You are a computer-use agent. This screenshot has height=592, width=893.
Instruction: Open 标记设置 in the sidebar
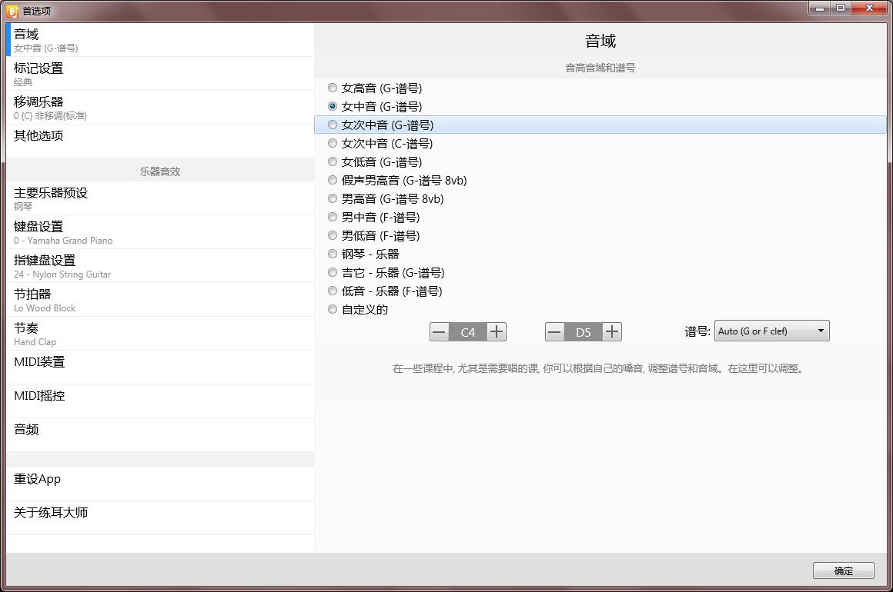[x=161, y=74]
